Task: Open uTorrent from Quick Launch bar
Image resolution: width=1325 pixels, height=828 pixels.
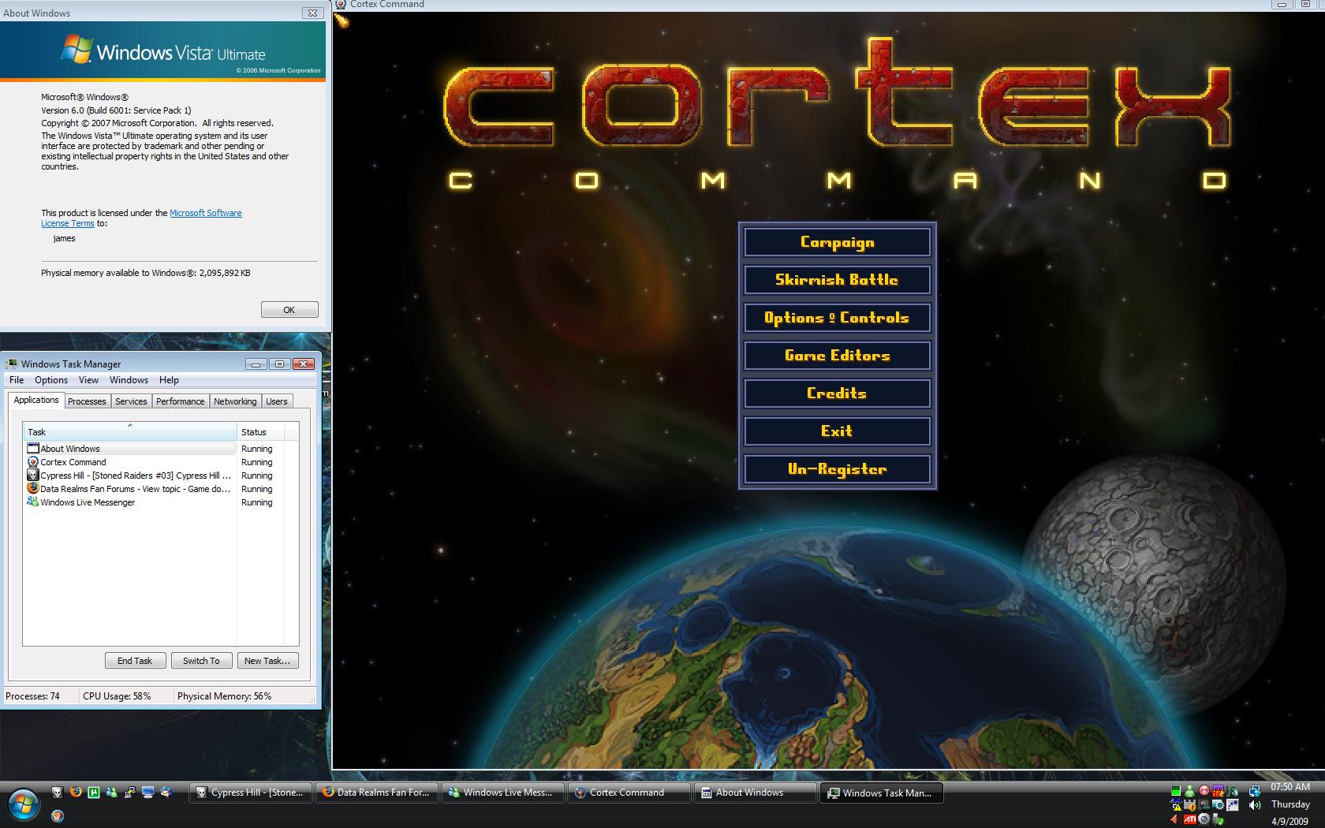Action: tap(94, 793)
